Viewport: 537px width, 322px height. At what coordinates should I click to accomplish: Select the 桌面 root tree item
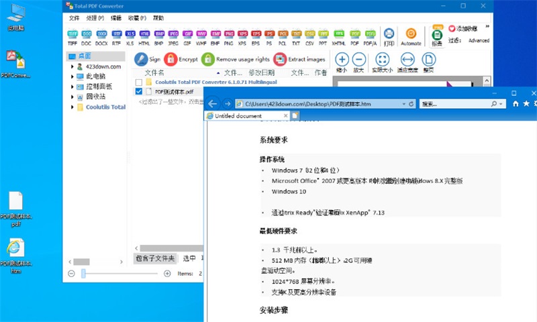pos(96,56)
